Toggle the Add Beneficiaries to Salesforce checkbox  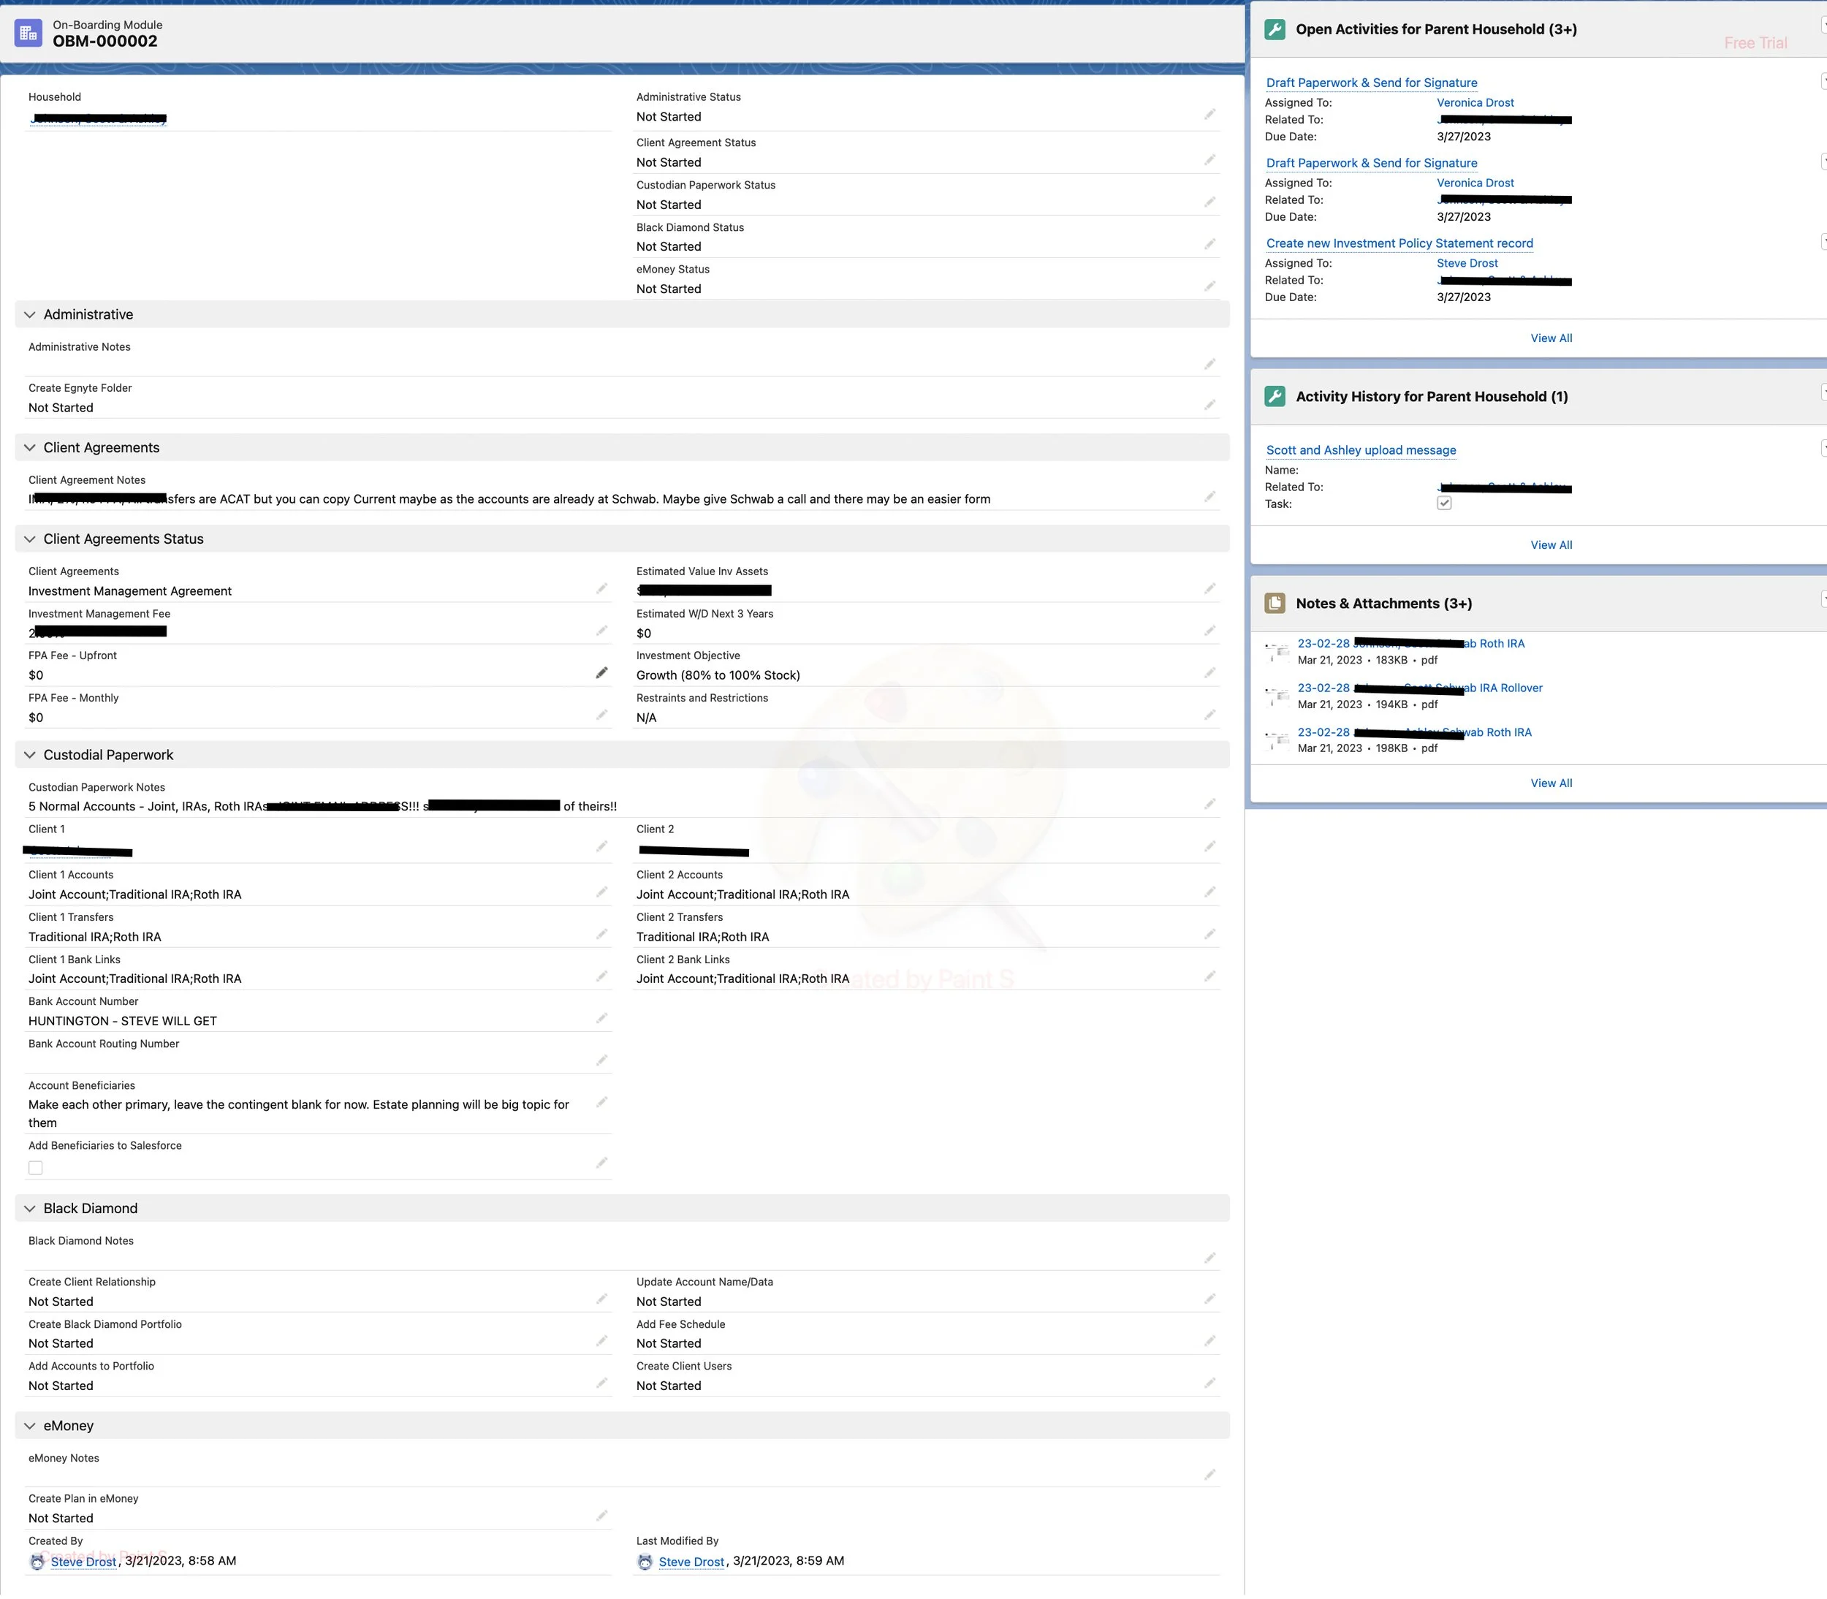coord(36,1167)
